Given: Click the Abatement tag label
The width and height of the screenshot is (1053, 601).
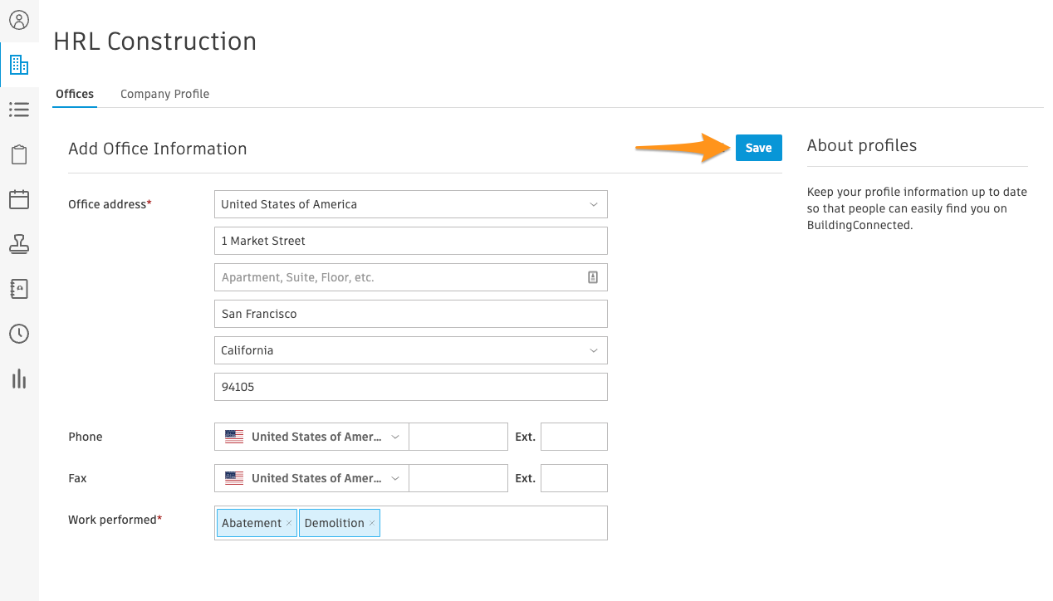Looking at the screenshot, I should pyautogui.click(x=251, y=523).
